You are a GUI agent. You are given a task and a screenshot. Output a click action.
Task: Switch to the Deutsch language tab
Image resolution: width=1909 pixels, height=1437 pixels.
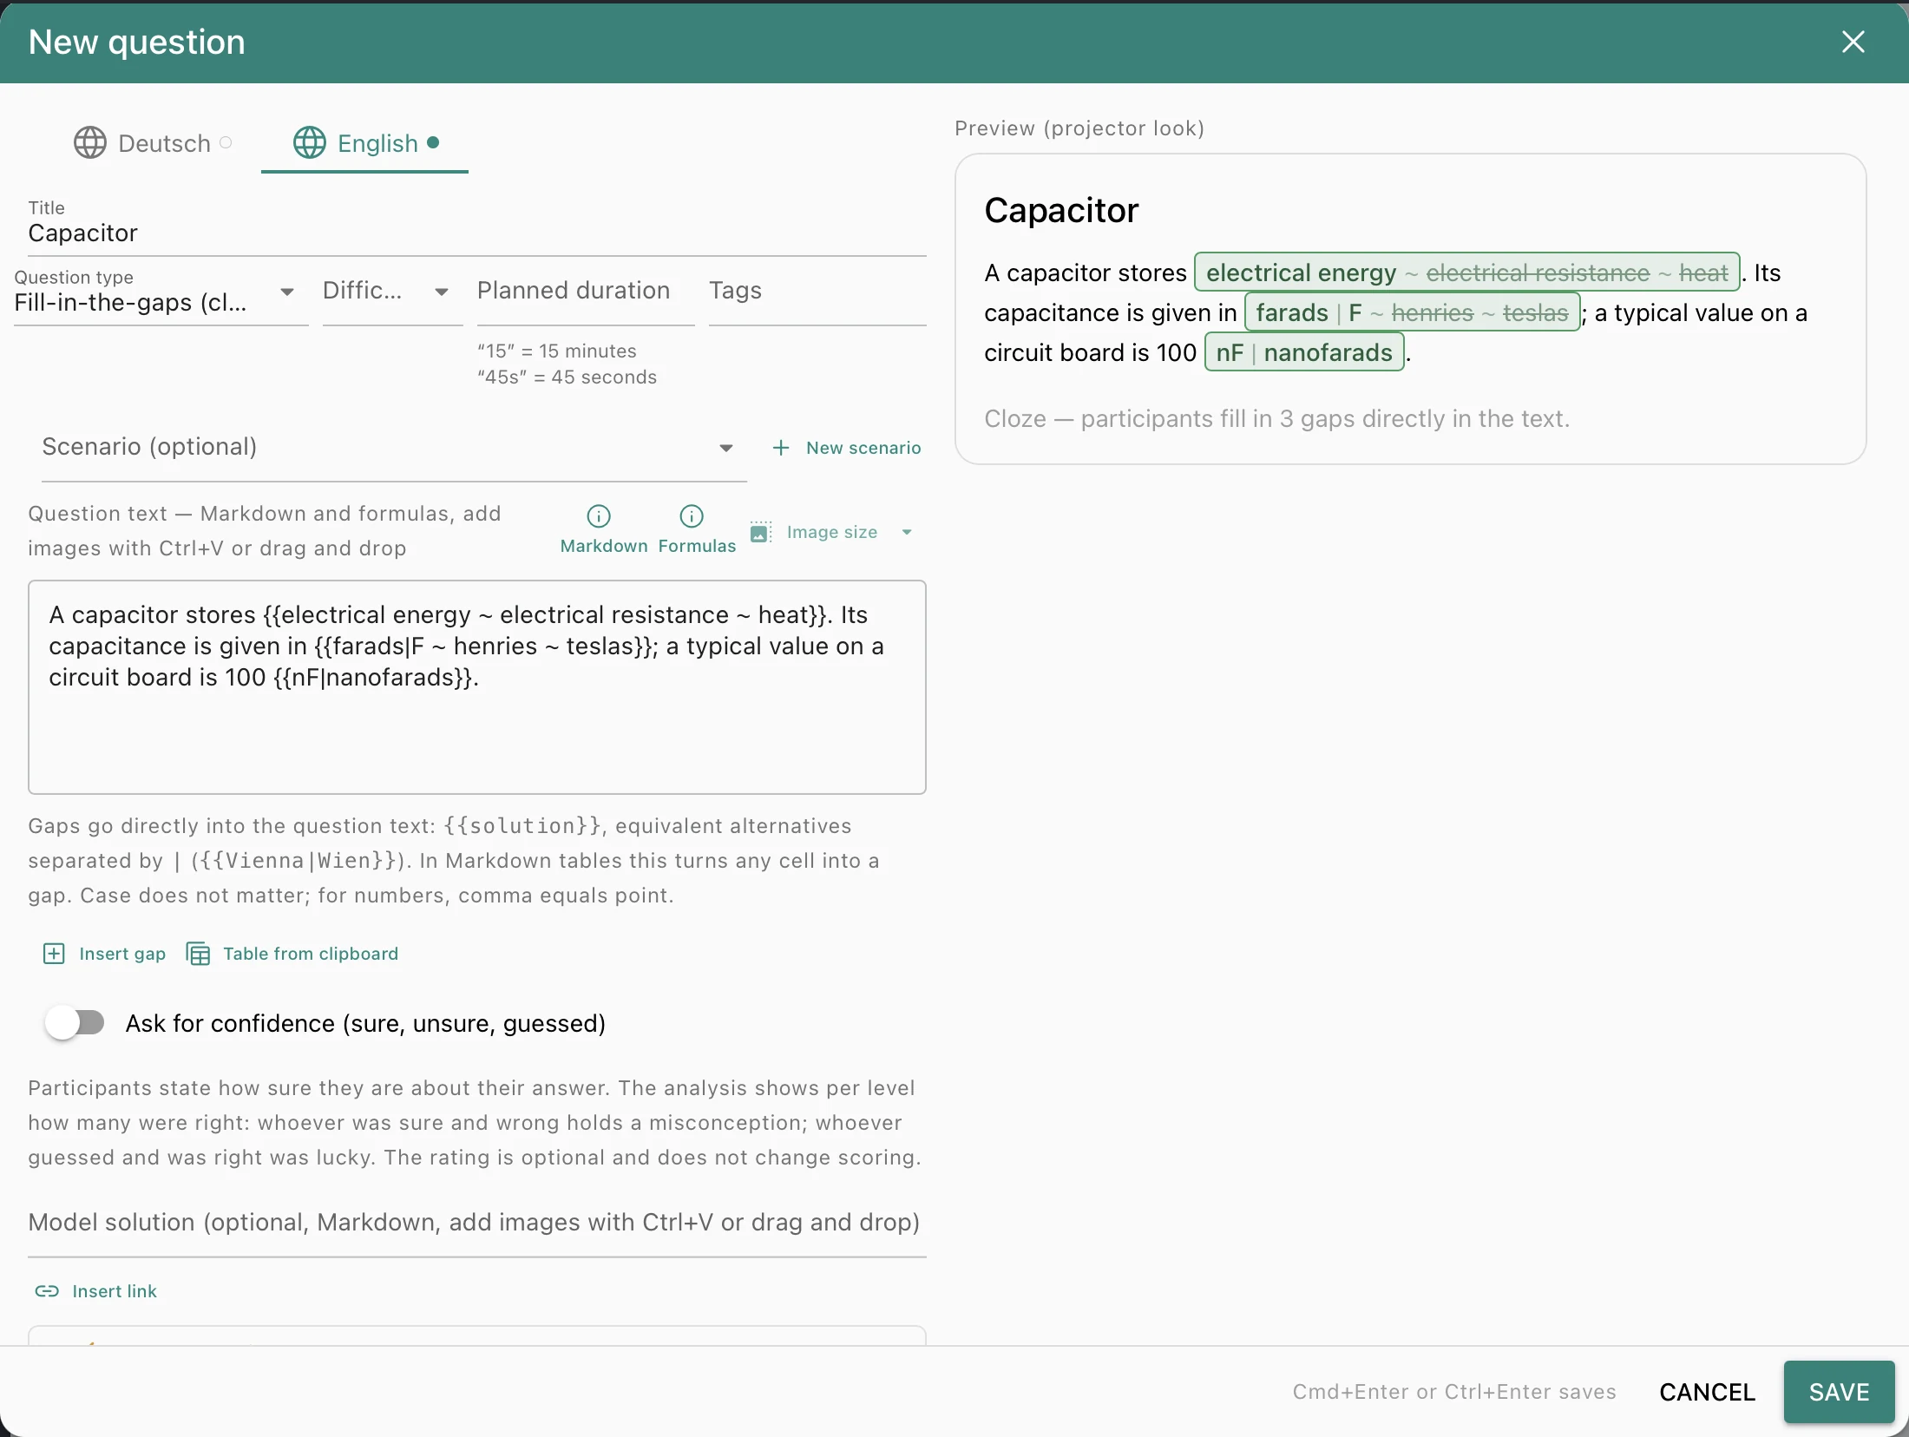(153, 143)
